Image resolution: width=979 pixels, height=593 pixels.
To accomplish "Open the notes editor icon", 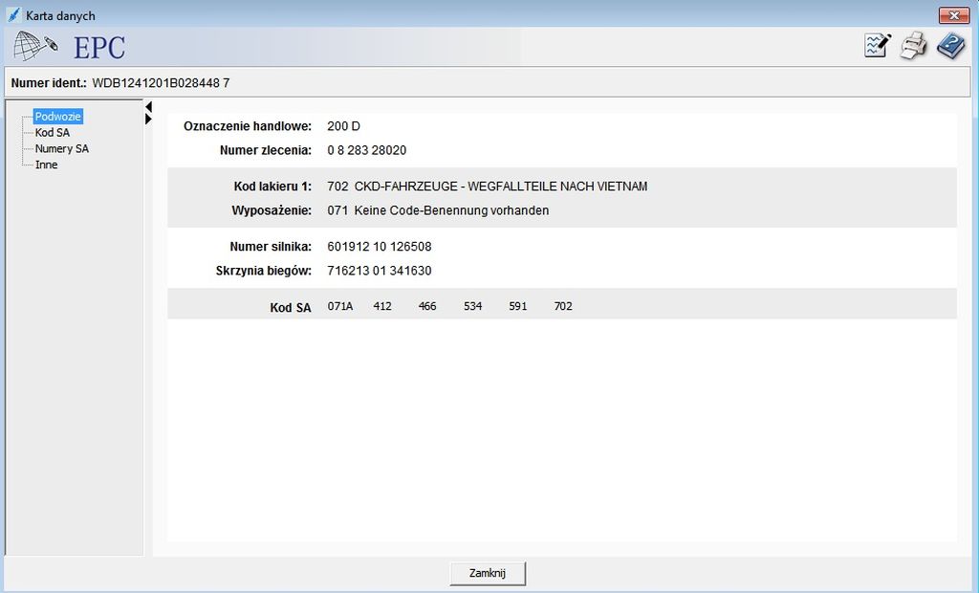I will point(877,46).
